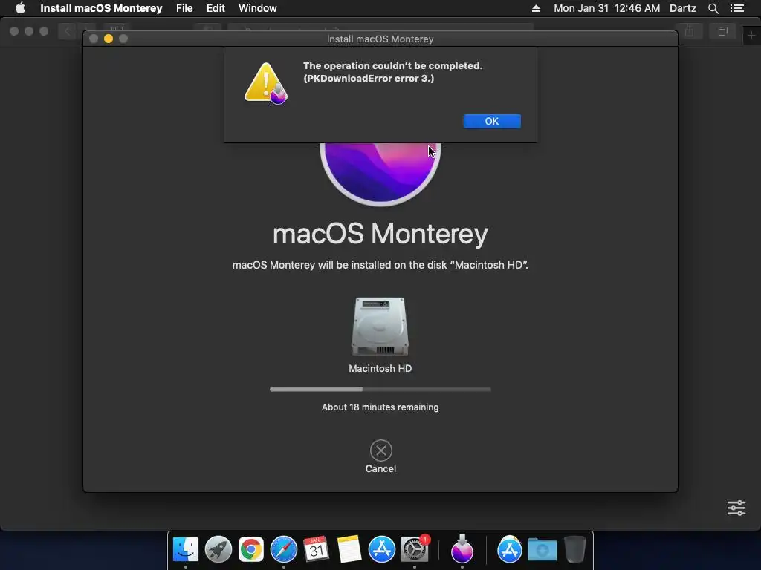Open Launchpad from the Dock
Image resolution: width=761 pixels, height=570 pixels.
coord(218,549)
